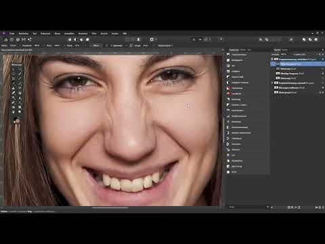Apply auto white balance from the toolbar
This screenshot has width=325, height=244.
pyautogui.click(x=87, y=39)
